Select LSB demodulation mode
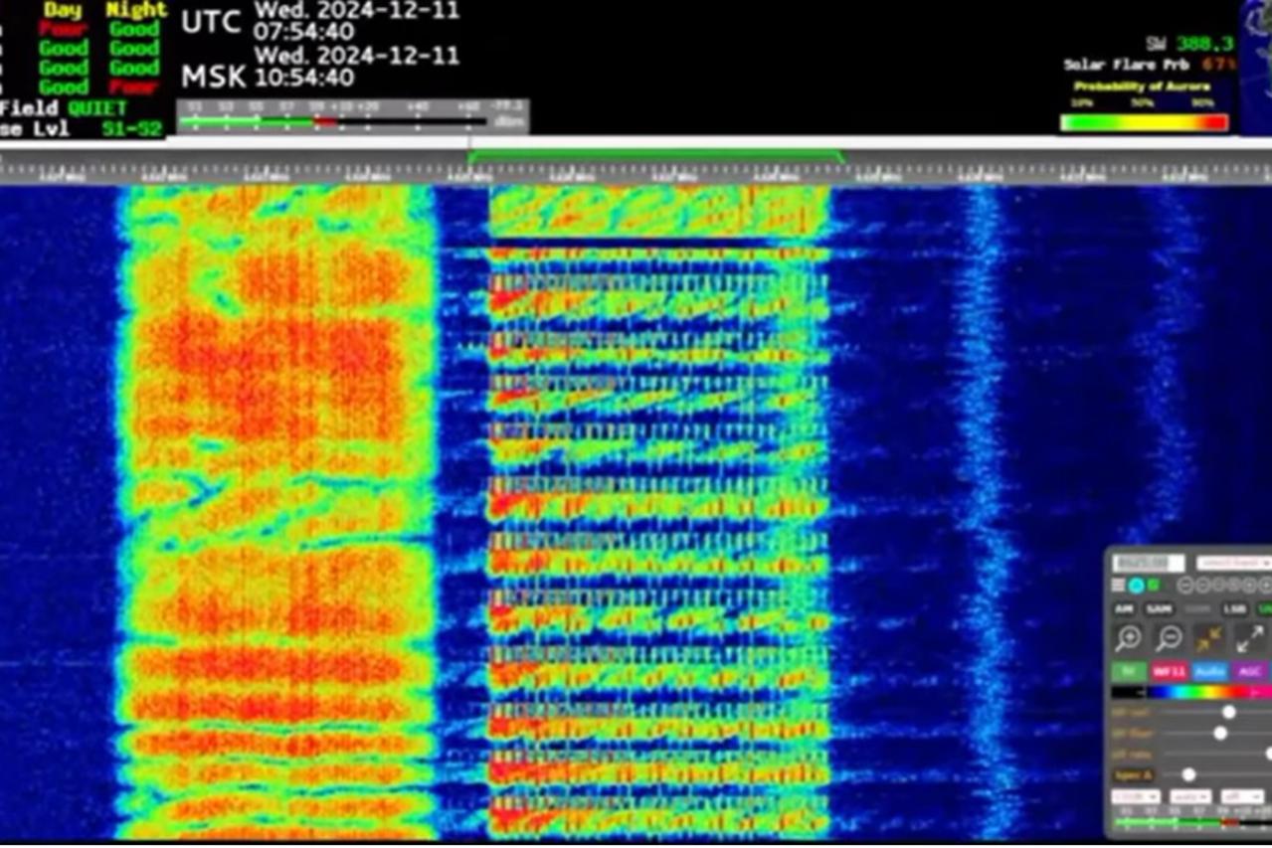This screenshot has width=1272, height=848. [1234, 608]
